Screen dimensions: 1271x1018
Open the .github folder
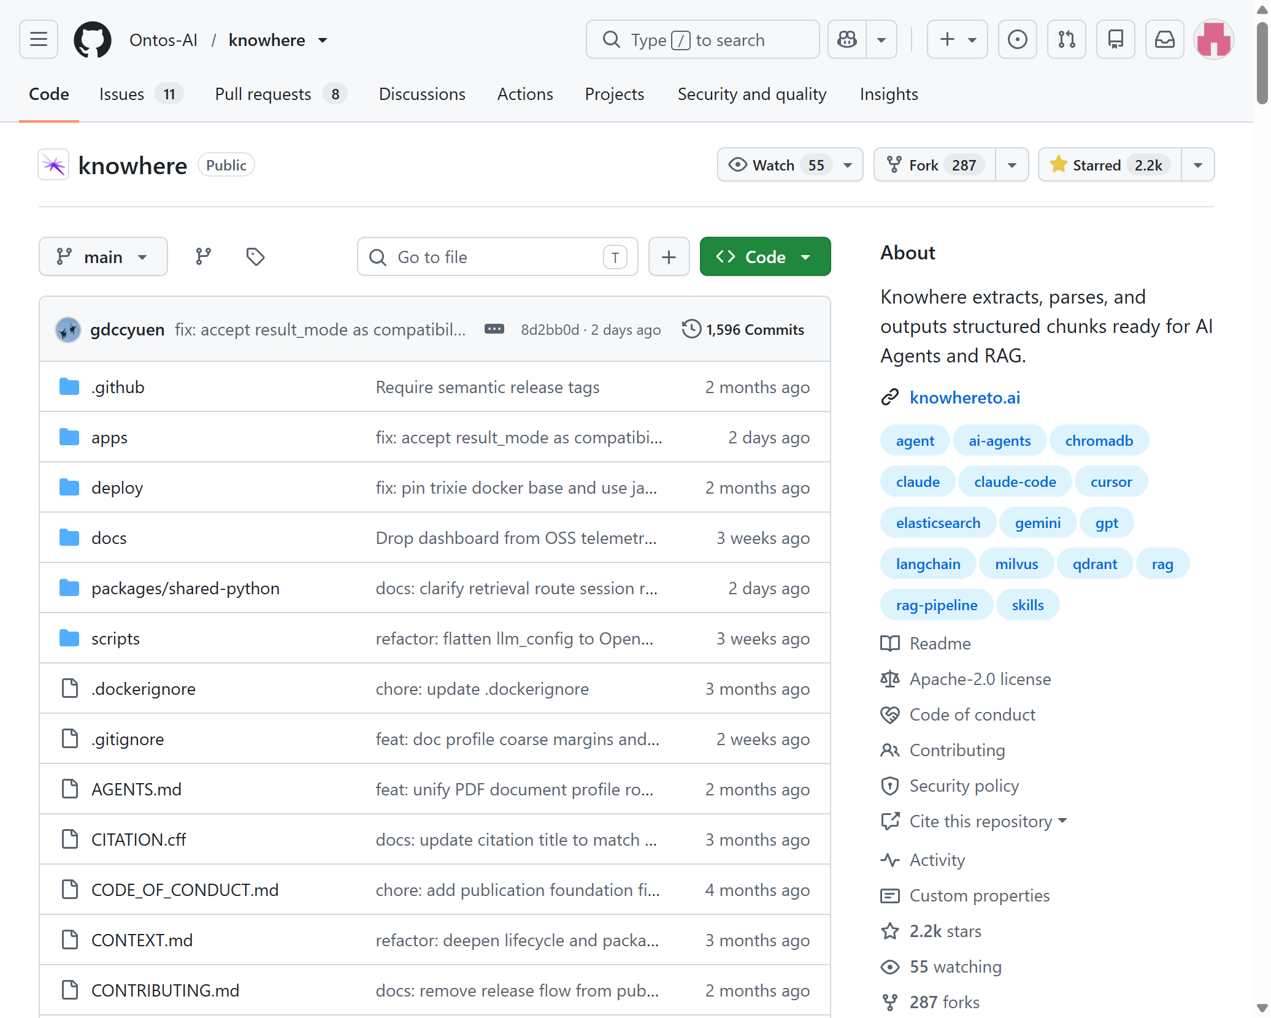pos(118,387)
